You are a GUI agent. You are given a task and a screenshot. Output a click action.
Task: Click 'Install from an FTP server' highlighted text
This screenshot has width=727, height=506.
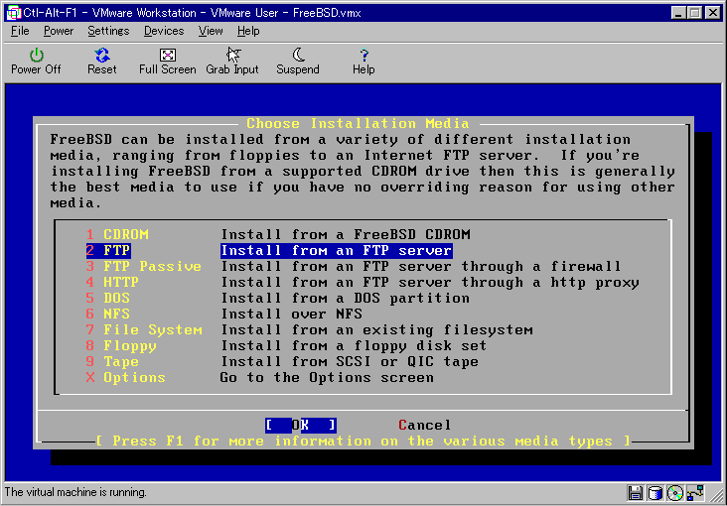(x=336, y=251)
